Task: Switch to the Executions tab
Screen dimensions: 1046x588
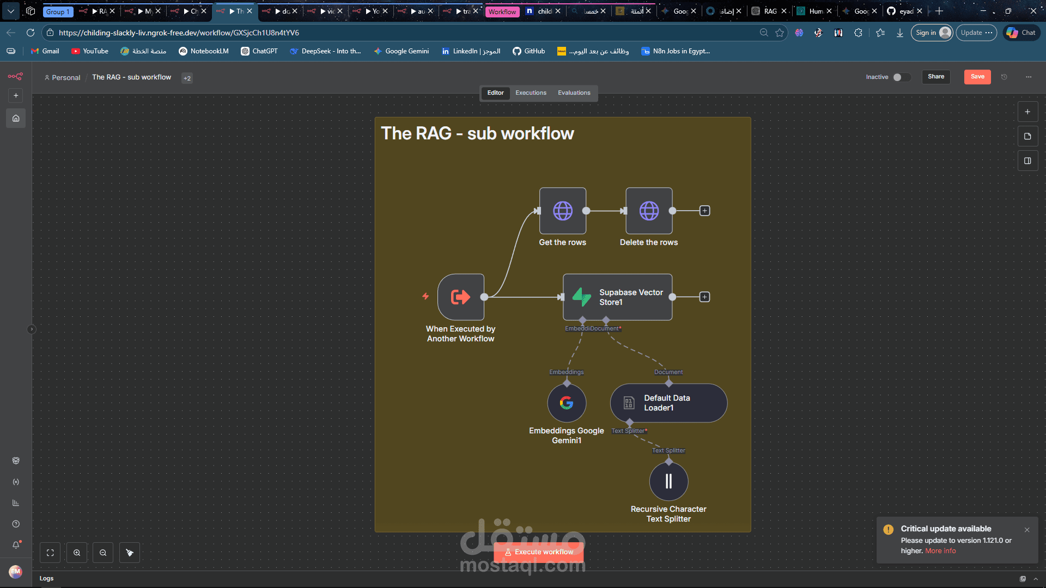Action: point(531,93)
